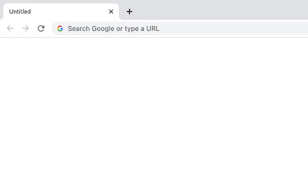Screen dimensions: 308x193
Task: Click the empty page content area
Action: 154,115
